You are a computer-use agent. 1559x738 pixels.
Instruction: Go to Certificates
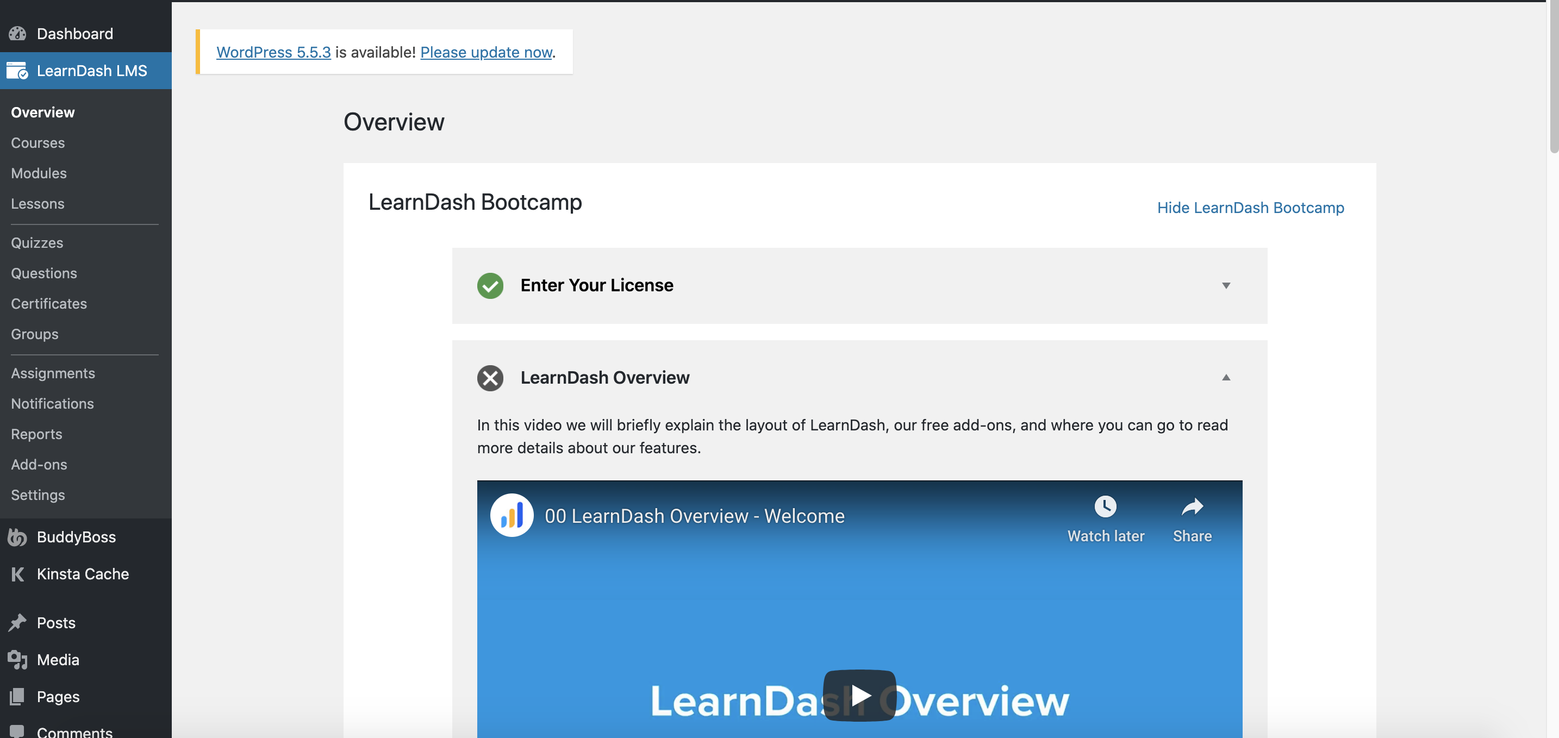tap(49, 303)
